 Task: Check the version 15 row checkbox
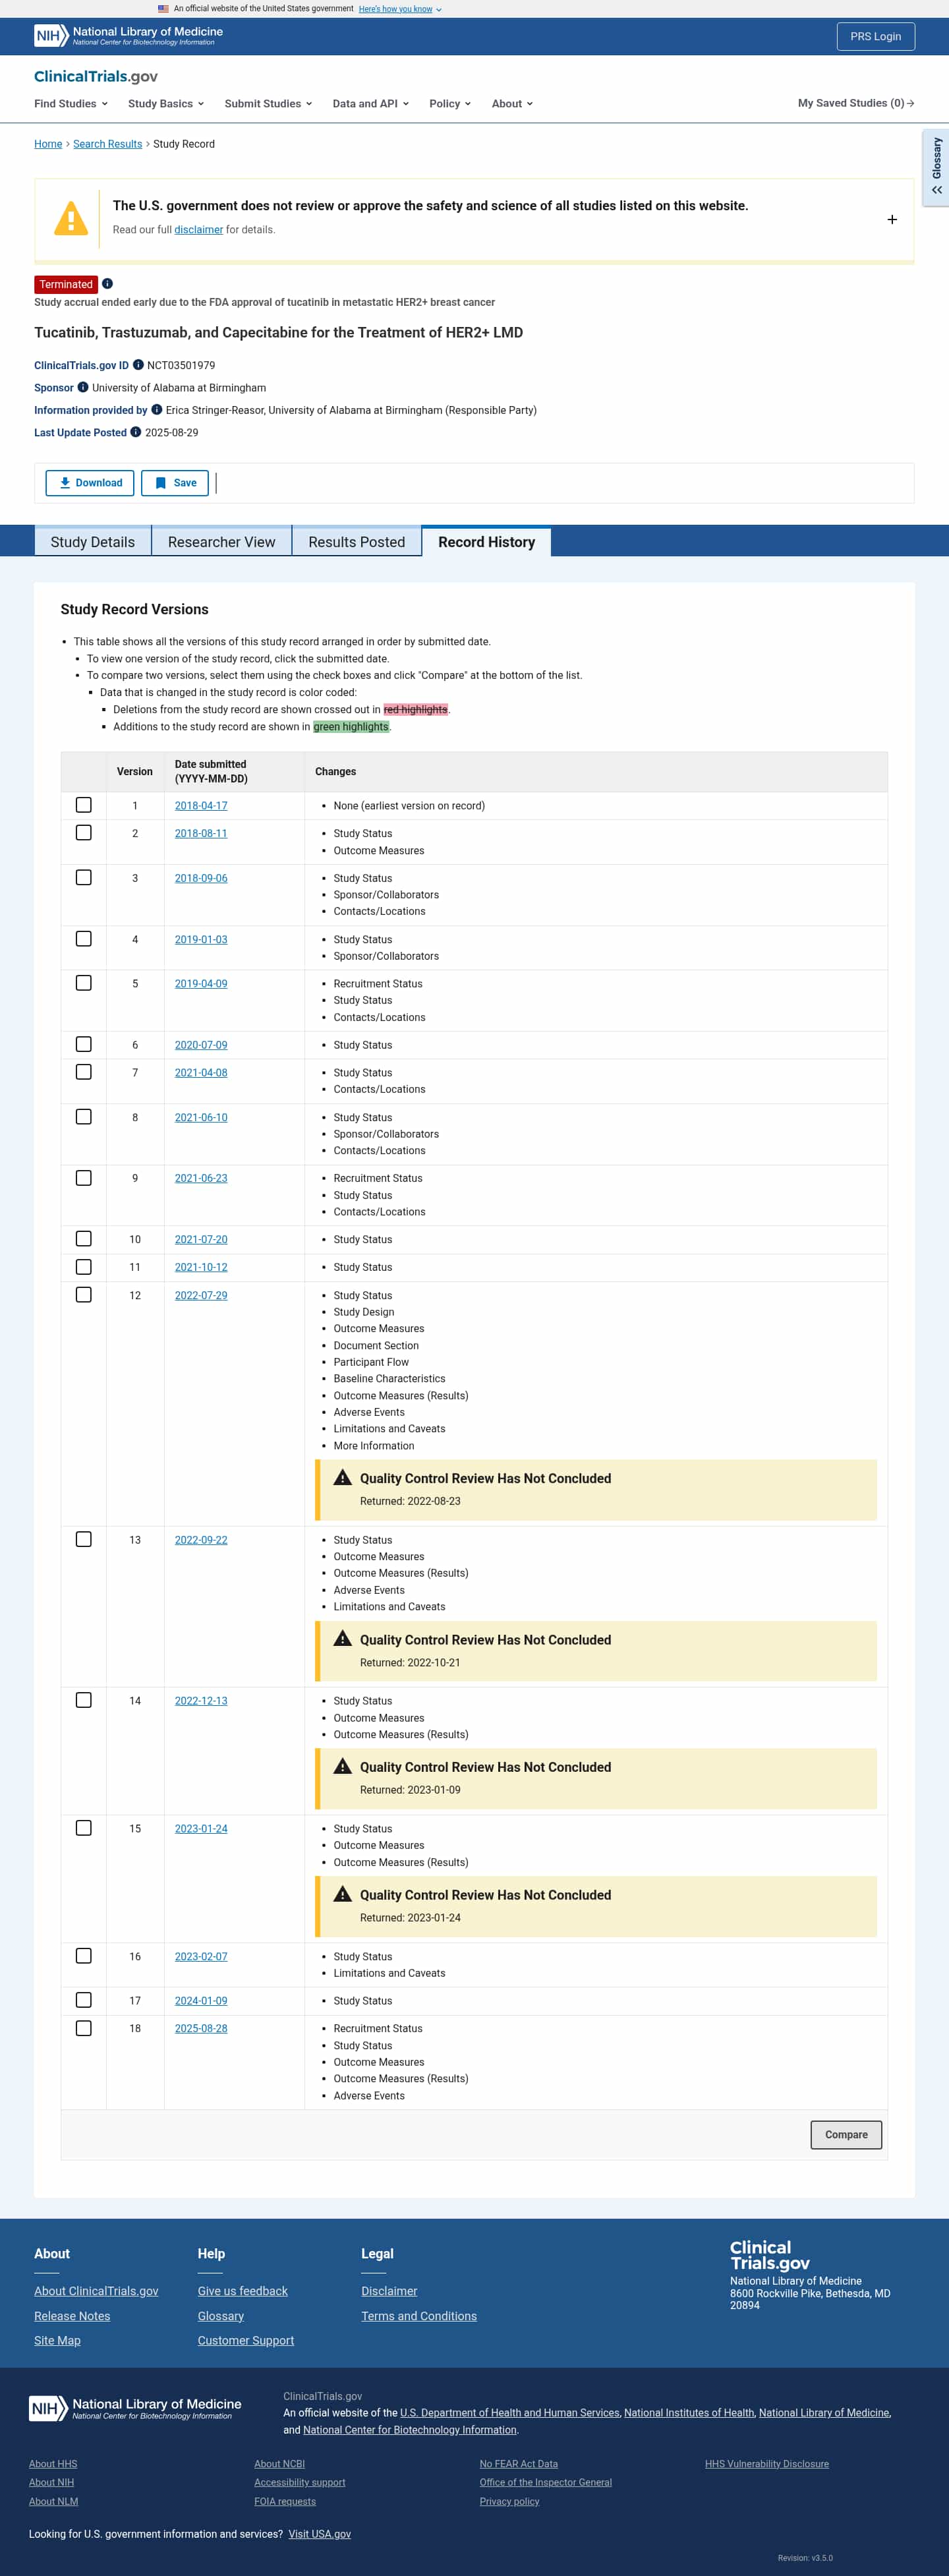tap(84, 1828)
